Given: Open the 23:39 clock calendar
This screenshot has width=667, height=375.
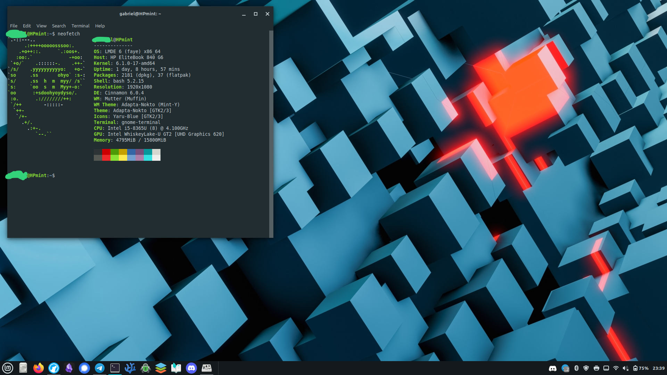Looking at the screenshot, I should tap(658, 368).
